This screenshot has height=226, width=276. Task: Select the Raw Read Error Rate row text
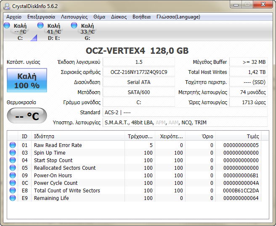pos(58,145)
